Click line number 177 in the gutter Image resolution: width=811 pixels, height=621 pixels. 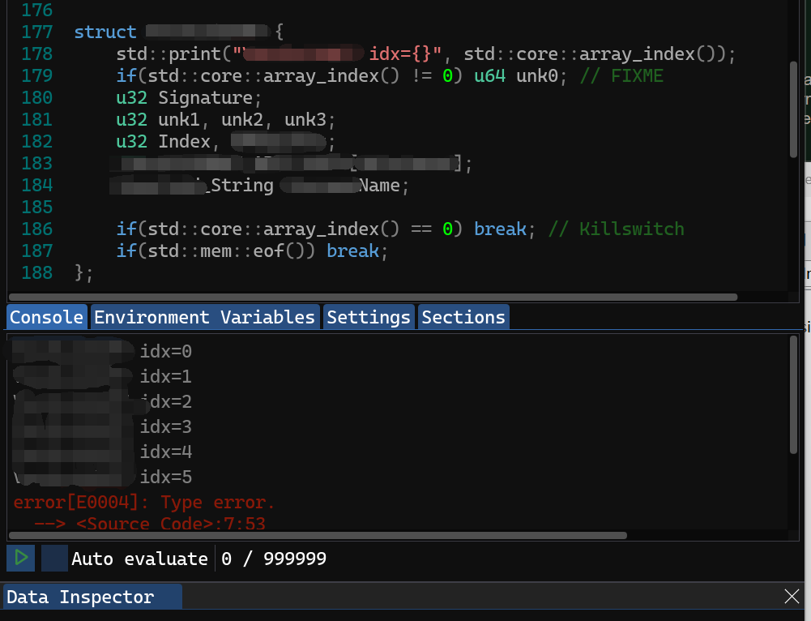pos(36,32)
